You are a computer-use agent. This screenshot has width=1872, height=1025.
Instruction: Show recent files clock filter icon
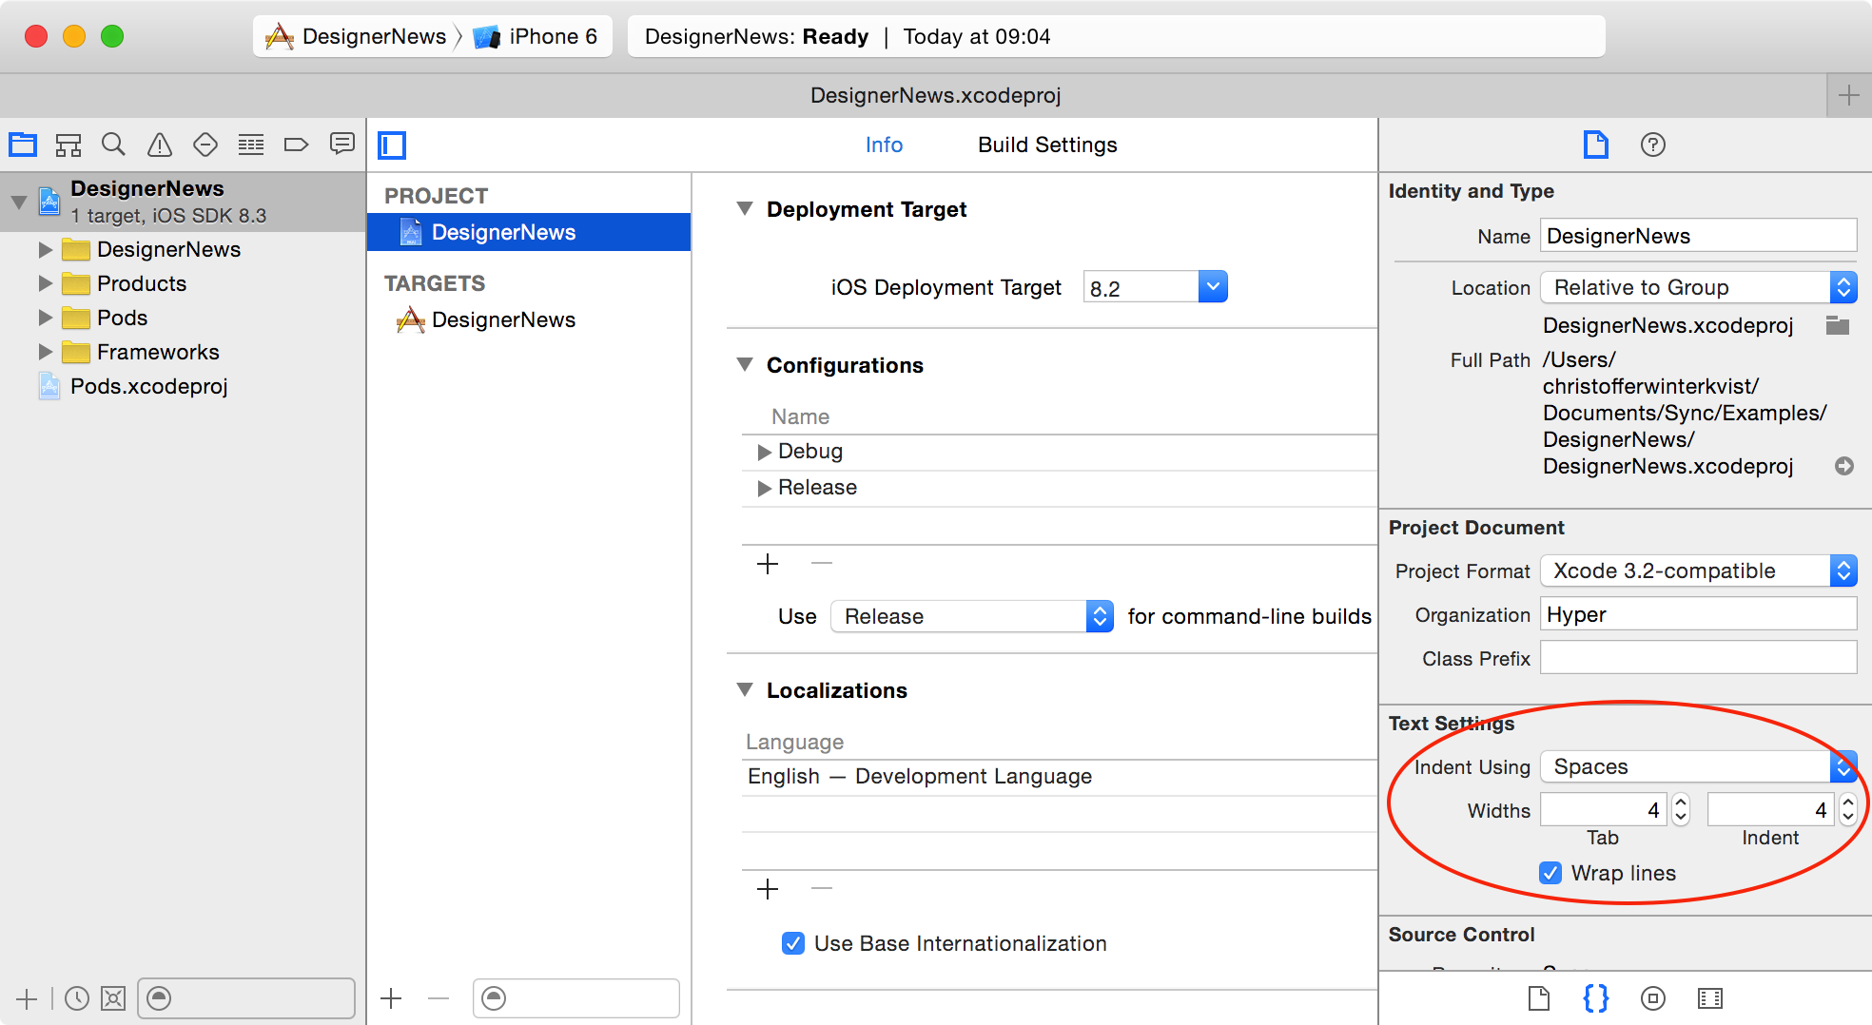pyautogui.click(x=77, y=998)
